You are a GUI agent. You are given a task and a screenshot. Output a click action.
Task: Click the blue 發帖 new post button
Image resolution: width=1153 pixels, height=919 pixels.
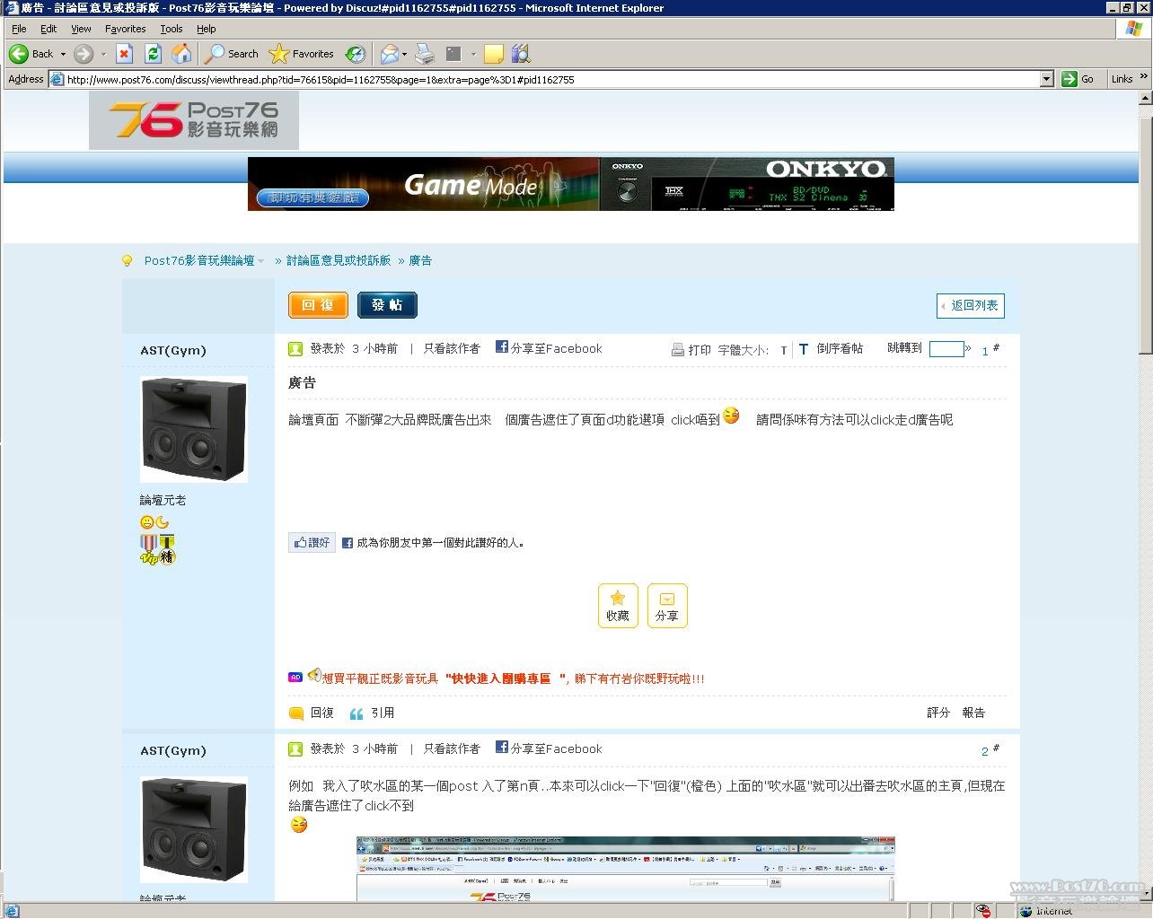pyautogui.click(x=387, y=305)
